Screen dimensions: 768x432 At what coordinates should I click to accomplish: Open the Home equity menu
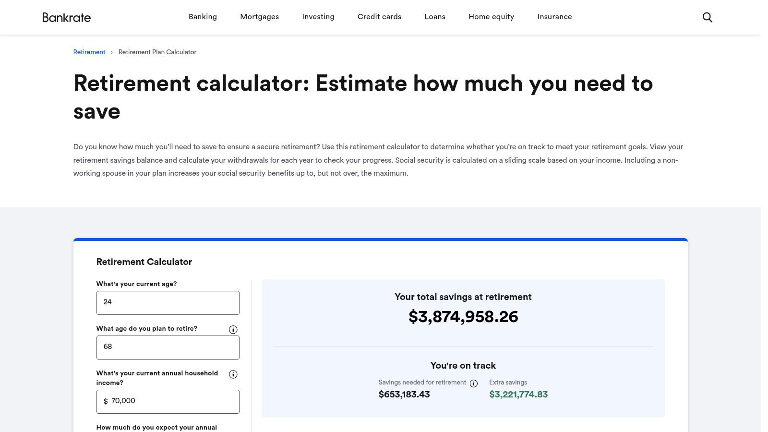pos(491,17)
